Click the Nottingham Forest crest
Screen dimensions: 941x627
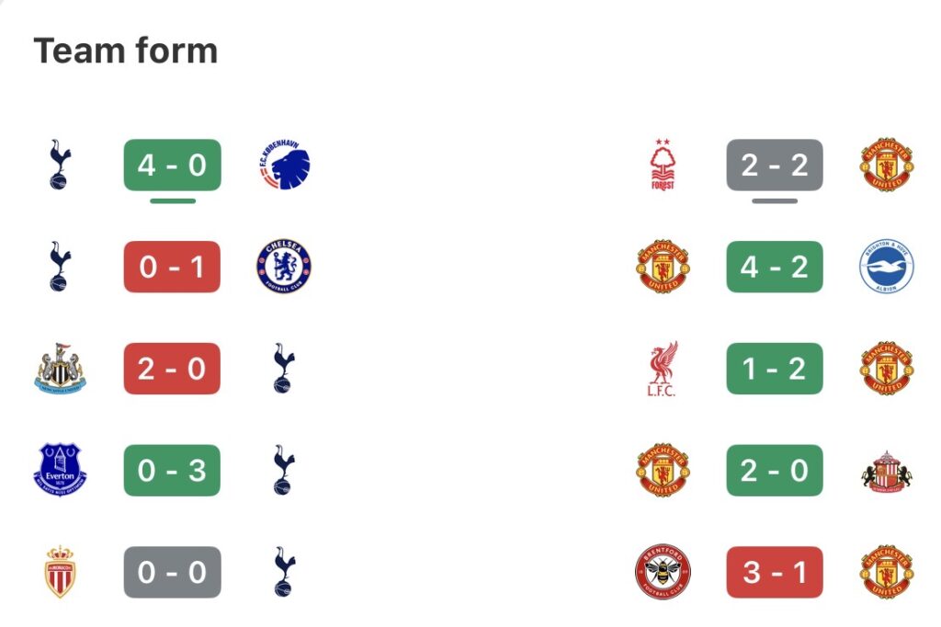663,166
